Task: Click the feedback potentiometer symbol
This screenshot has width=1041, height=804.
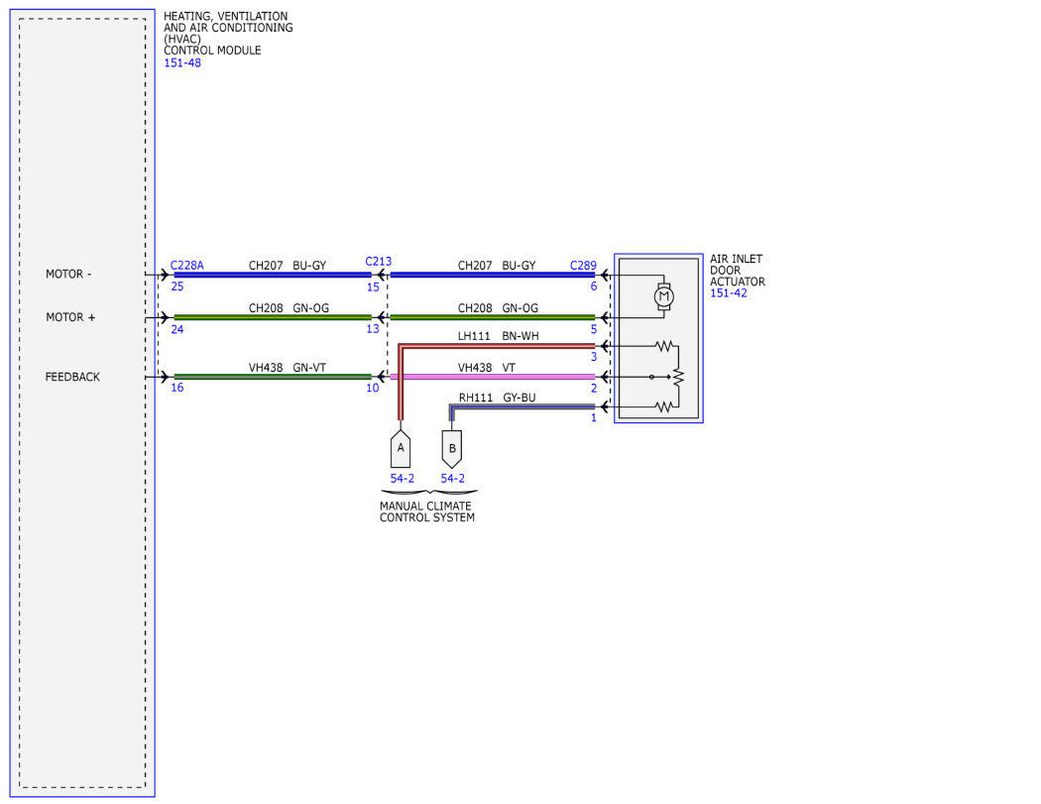Action: (x=678, y=377)
